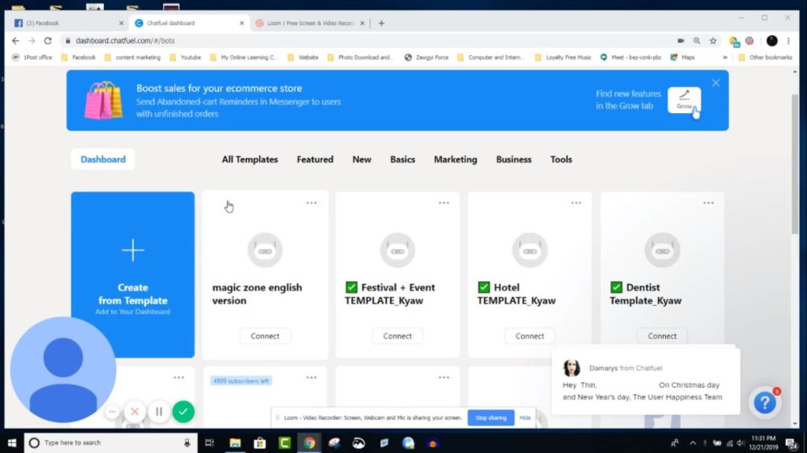Click the bot avatar on magic zone card

click(265, 250)
